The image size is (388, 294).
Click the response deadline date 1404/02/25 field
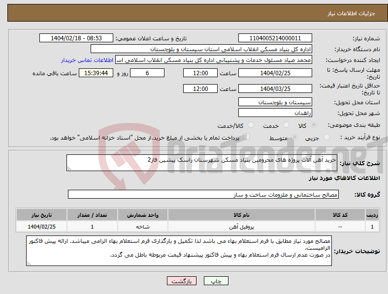[x=275, y=73]
